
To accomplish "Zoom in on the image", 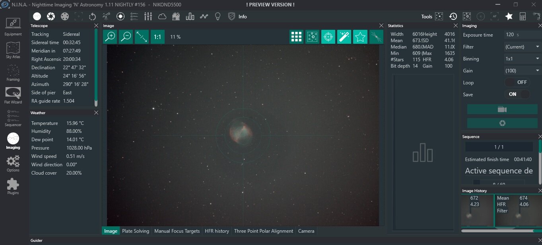I will (110, 37).
